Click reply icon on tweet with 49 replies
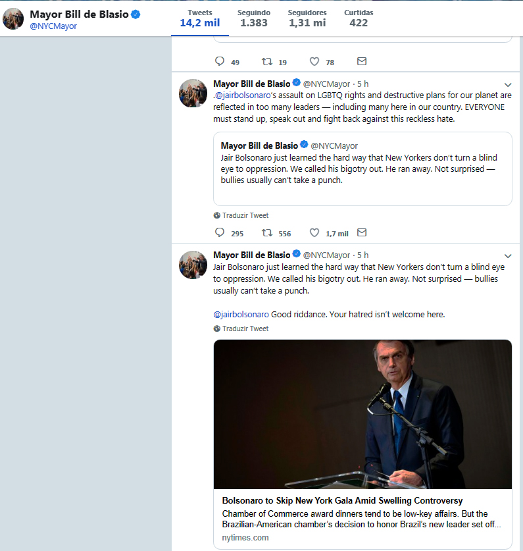 (220, 62)
